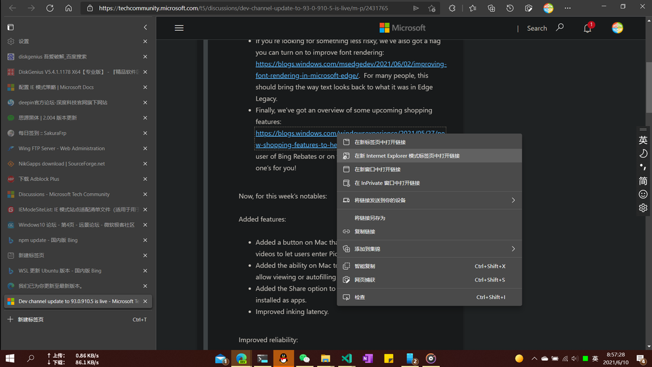Viewport: 652px width, 367px height.
Task: Toggle IME 英 language mode in floating bar
Action: tap(643, 140)
